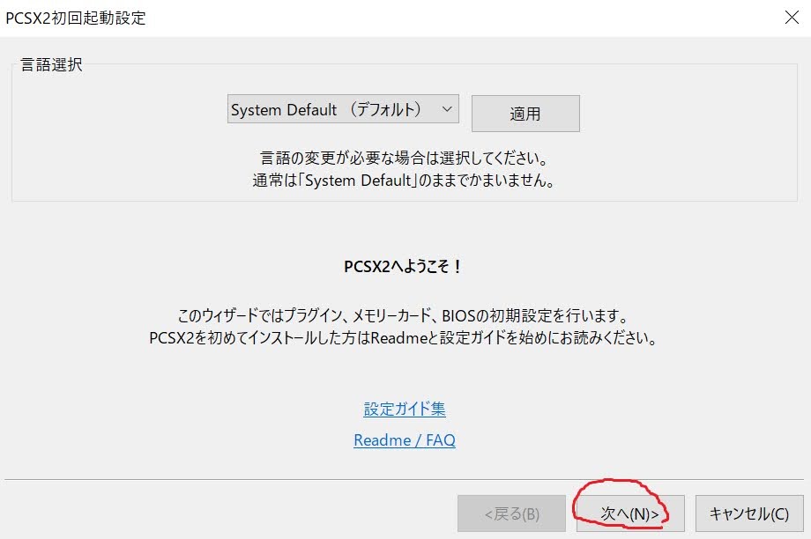Screen dimensions: 811x539
Task: Click the 言語選択 group label
Action: [x=51, y=64]
